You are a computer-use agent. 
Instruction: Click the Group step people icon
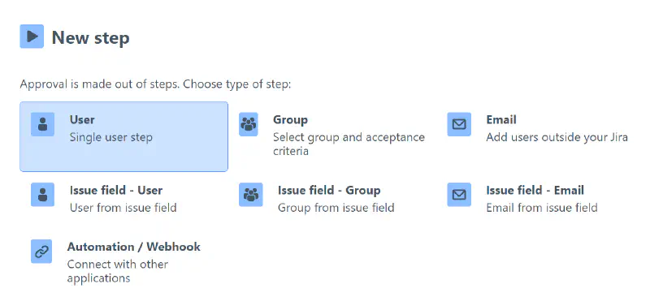coord(249,124)
